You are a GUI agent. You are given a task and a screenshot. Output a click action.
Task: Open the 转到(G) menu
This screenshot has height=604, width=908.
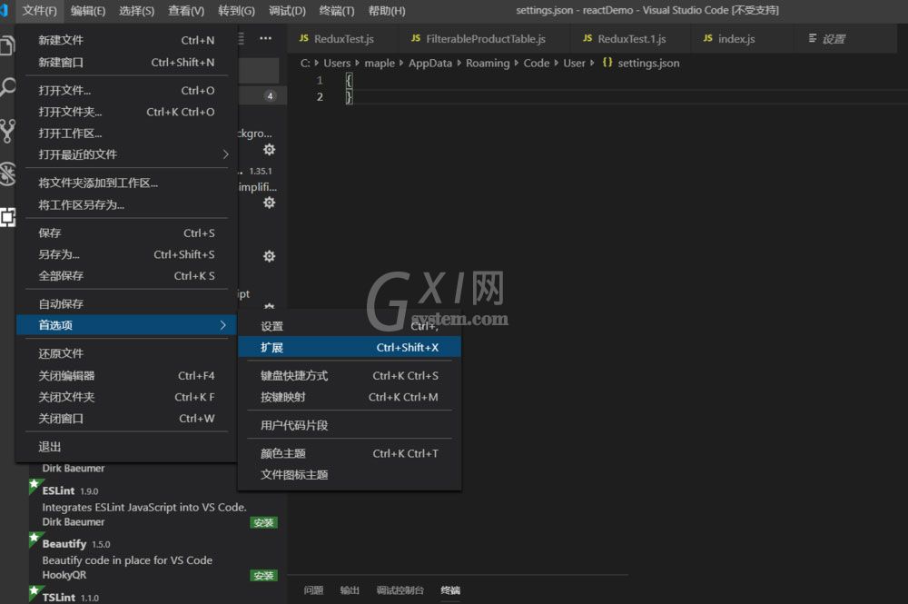[x=236, y=10]
